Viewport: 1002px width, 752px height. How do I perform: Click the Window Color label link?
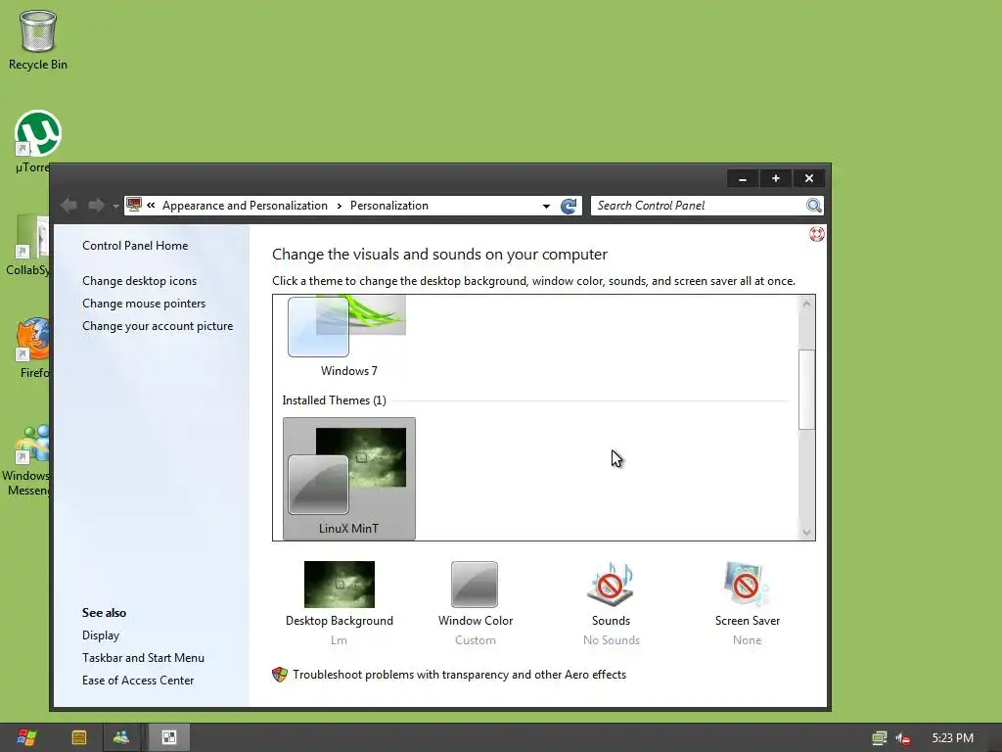(x=476, y=620)
